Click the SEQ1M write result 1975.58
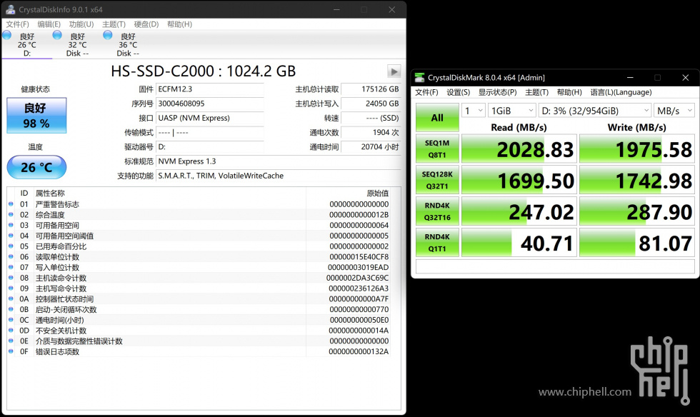The width and height of the screenshot is (700, 417). pos(637,149)
